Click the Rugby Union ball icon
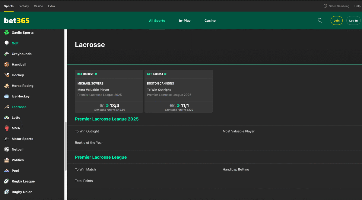362x200 pixels. click(x=7, y=192)
